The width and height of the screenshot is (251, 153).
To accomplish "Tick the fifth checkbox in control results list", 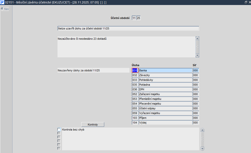I will (59, 145).
